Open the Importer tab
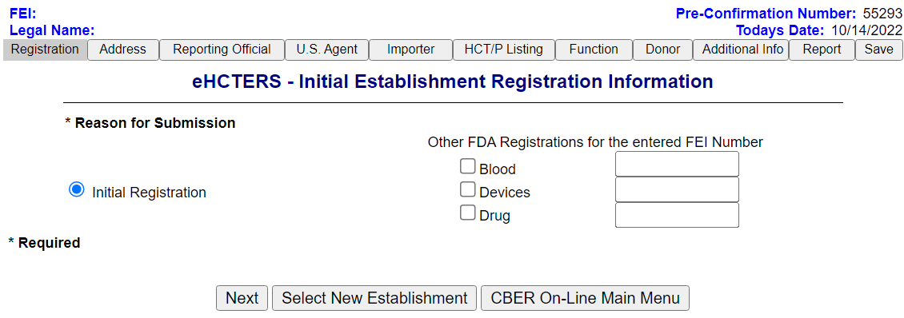The height and width of the screenshot is (318, 904). (x=410, y=50)
